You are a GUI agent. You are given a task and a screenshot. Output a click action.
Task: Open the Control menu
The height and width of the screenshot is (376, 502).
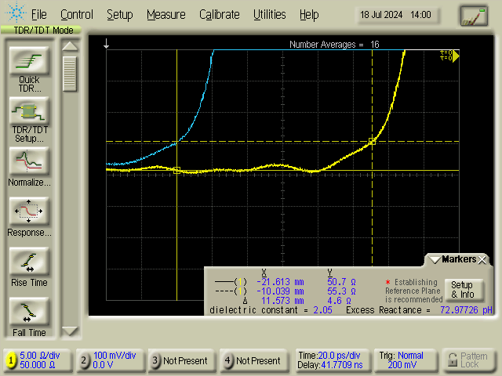[77, 15]
